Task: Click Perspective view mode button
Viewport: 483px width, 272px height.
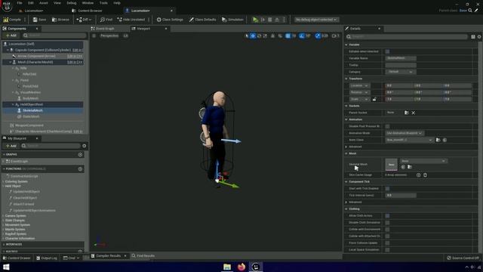Action: click(x=109, y=36)
